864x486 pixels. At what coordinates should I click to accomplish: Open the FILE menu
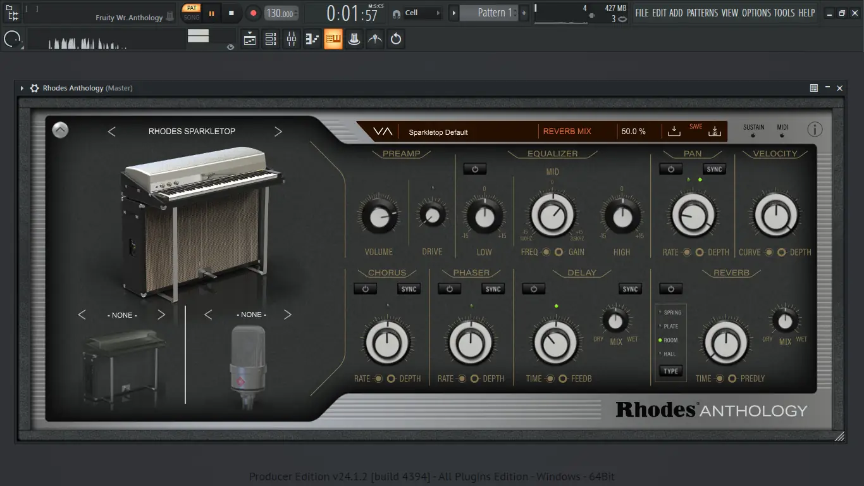coord(642,13)
